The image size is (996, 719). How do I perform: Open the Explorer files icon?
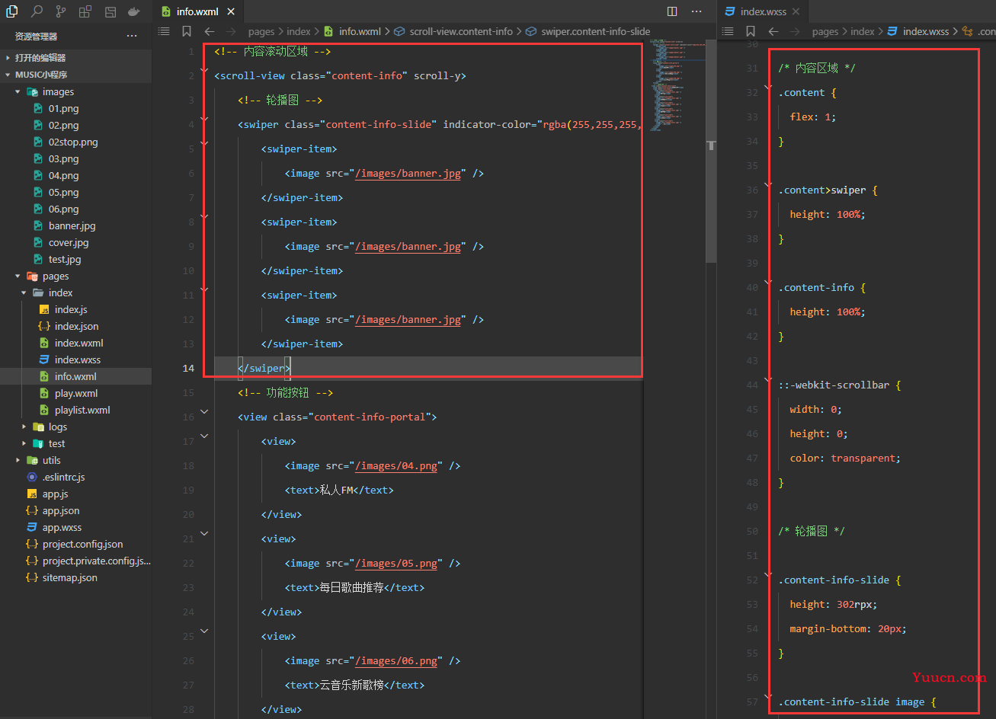tap(12, 11)
